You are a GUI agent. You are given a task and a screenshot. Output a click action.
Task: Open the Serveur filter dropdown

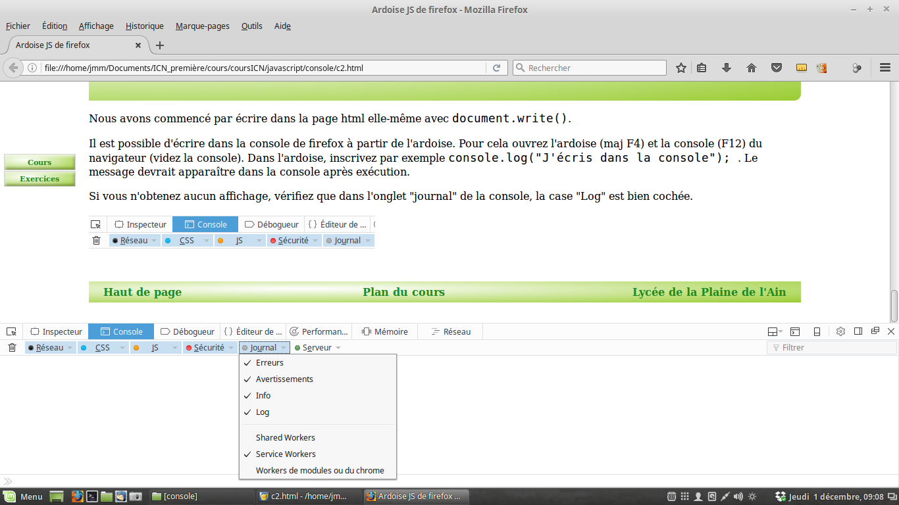tap(318, 348)
